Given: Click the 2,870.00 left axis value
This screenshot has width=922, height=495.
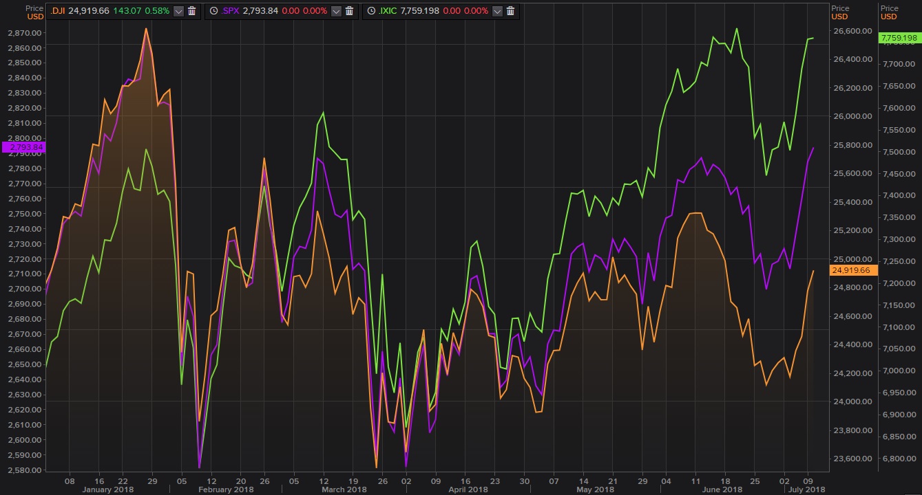Looking at the screenshot, I should pos(24,32).
